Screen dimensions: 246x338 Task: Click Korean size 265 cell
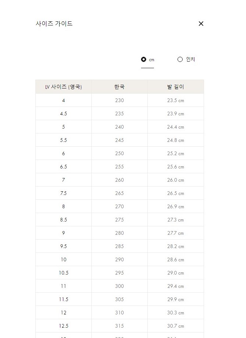[x=119, y=193]
